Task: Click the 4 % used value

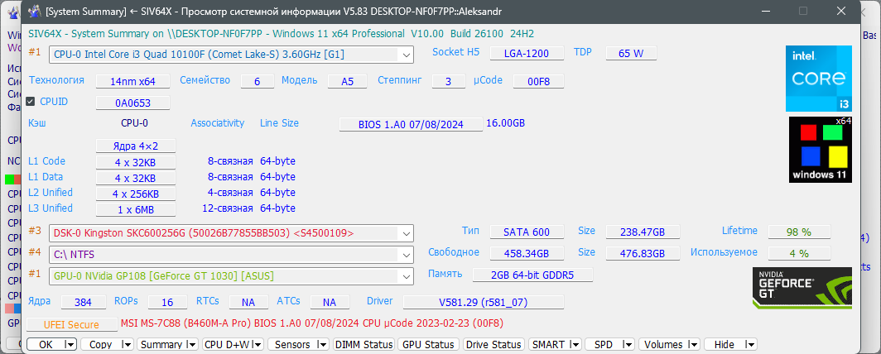Action: pos(799,254)
